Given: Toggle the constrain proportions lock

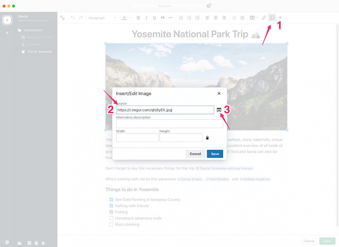Looking at the screenshot, I should point(207,138).
